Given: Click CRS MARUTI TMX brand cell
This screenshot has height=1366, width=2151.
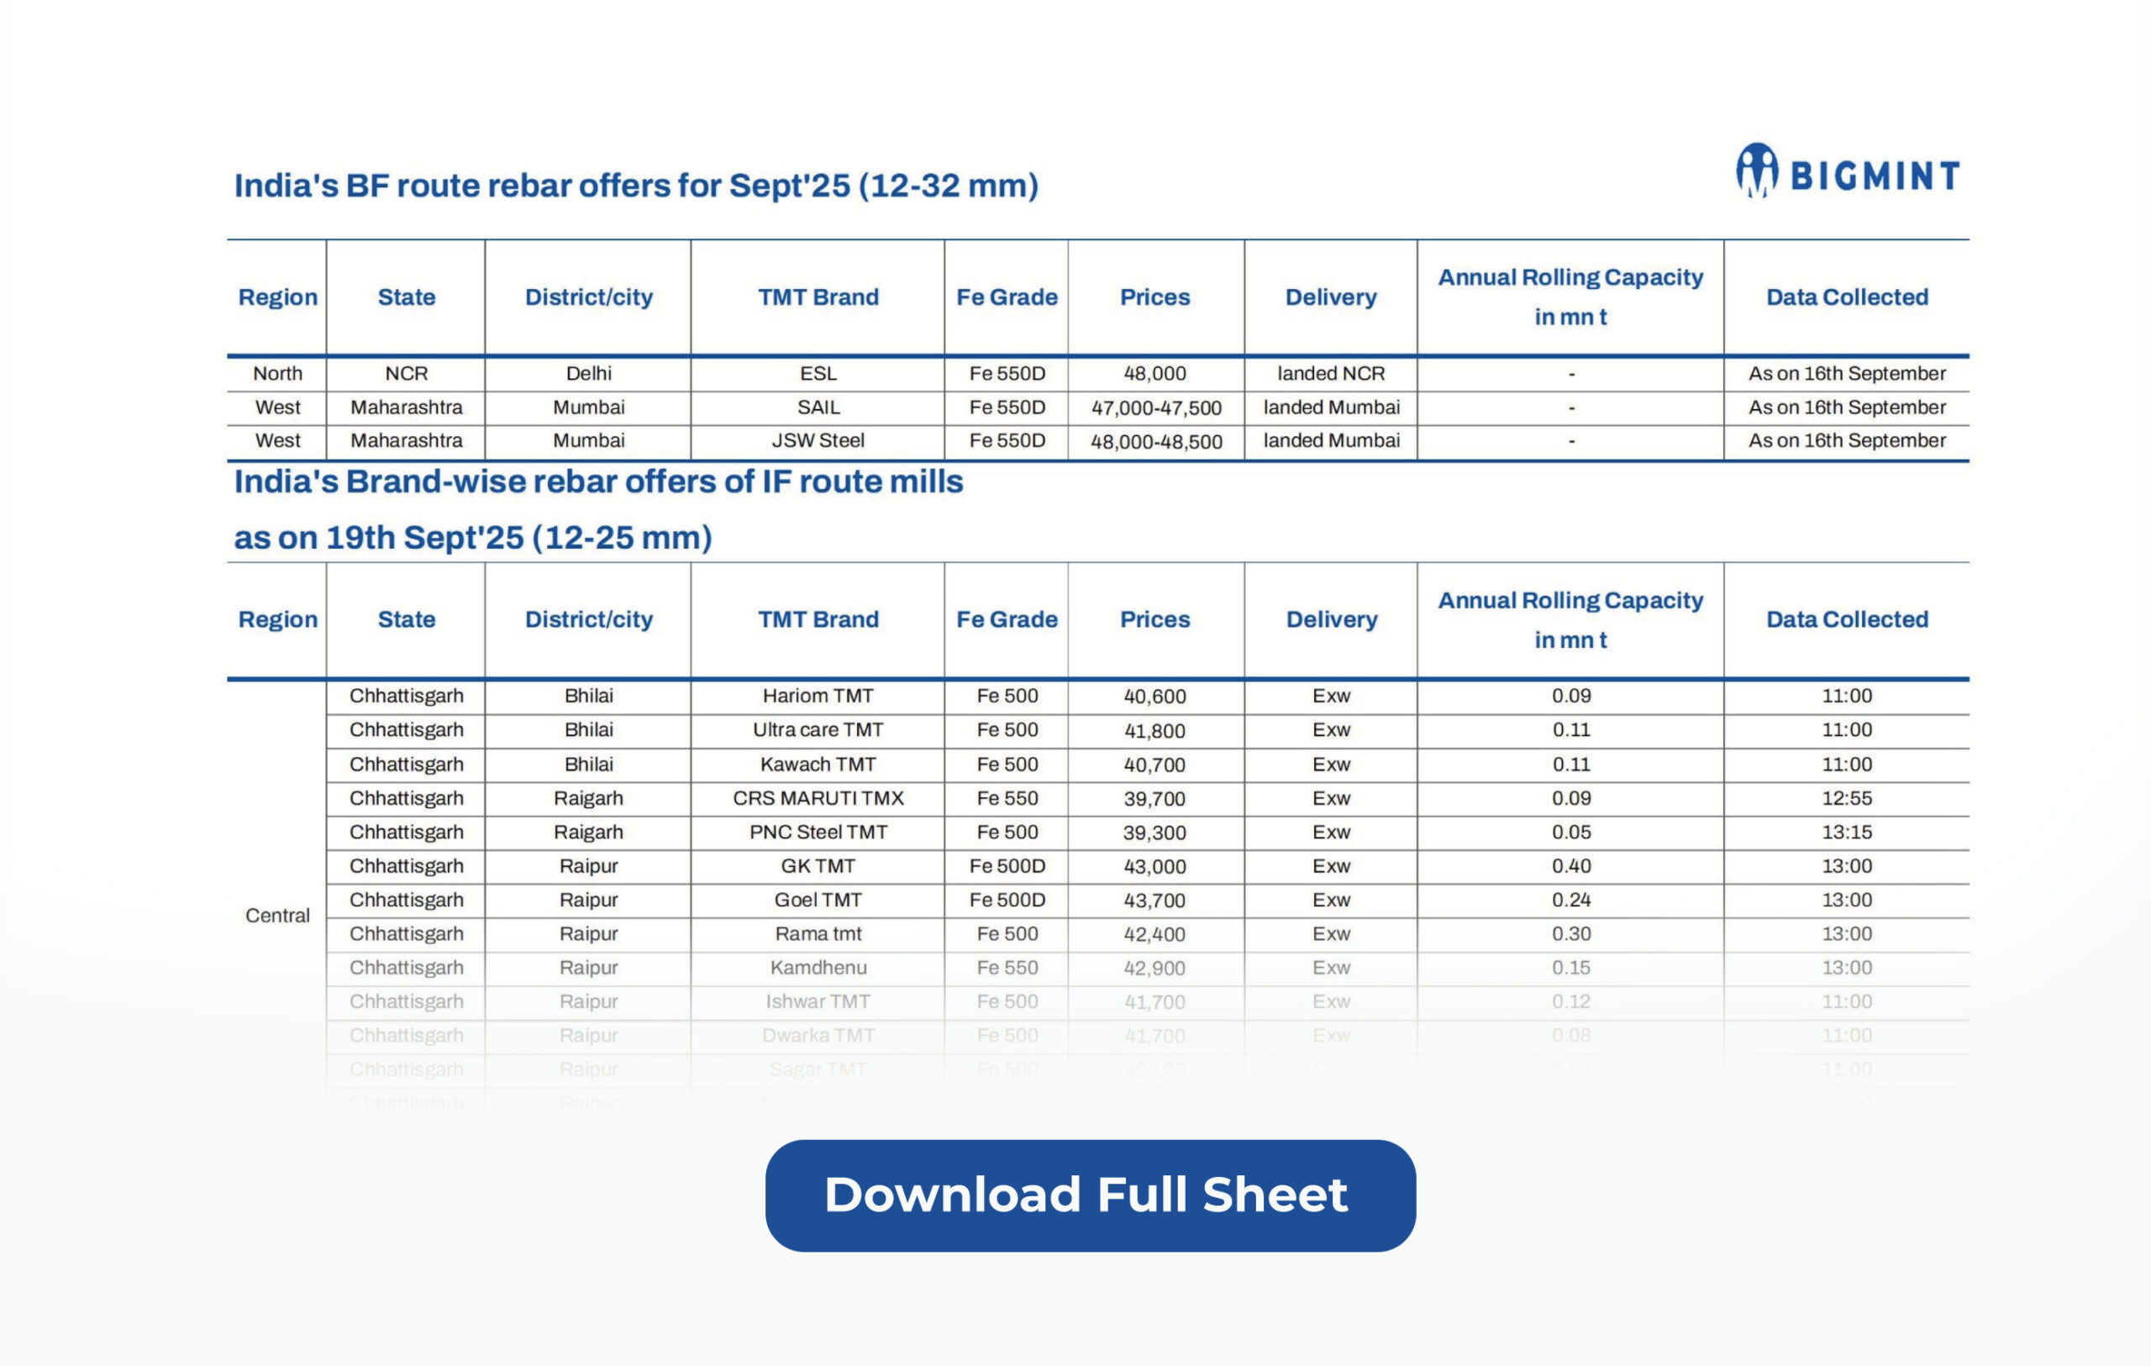Looking at the screenshot, I should point(818,798).
